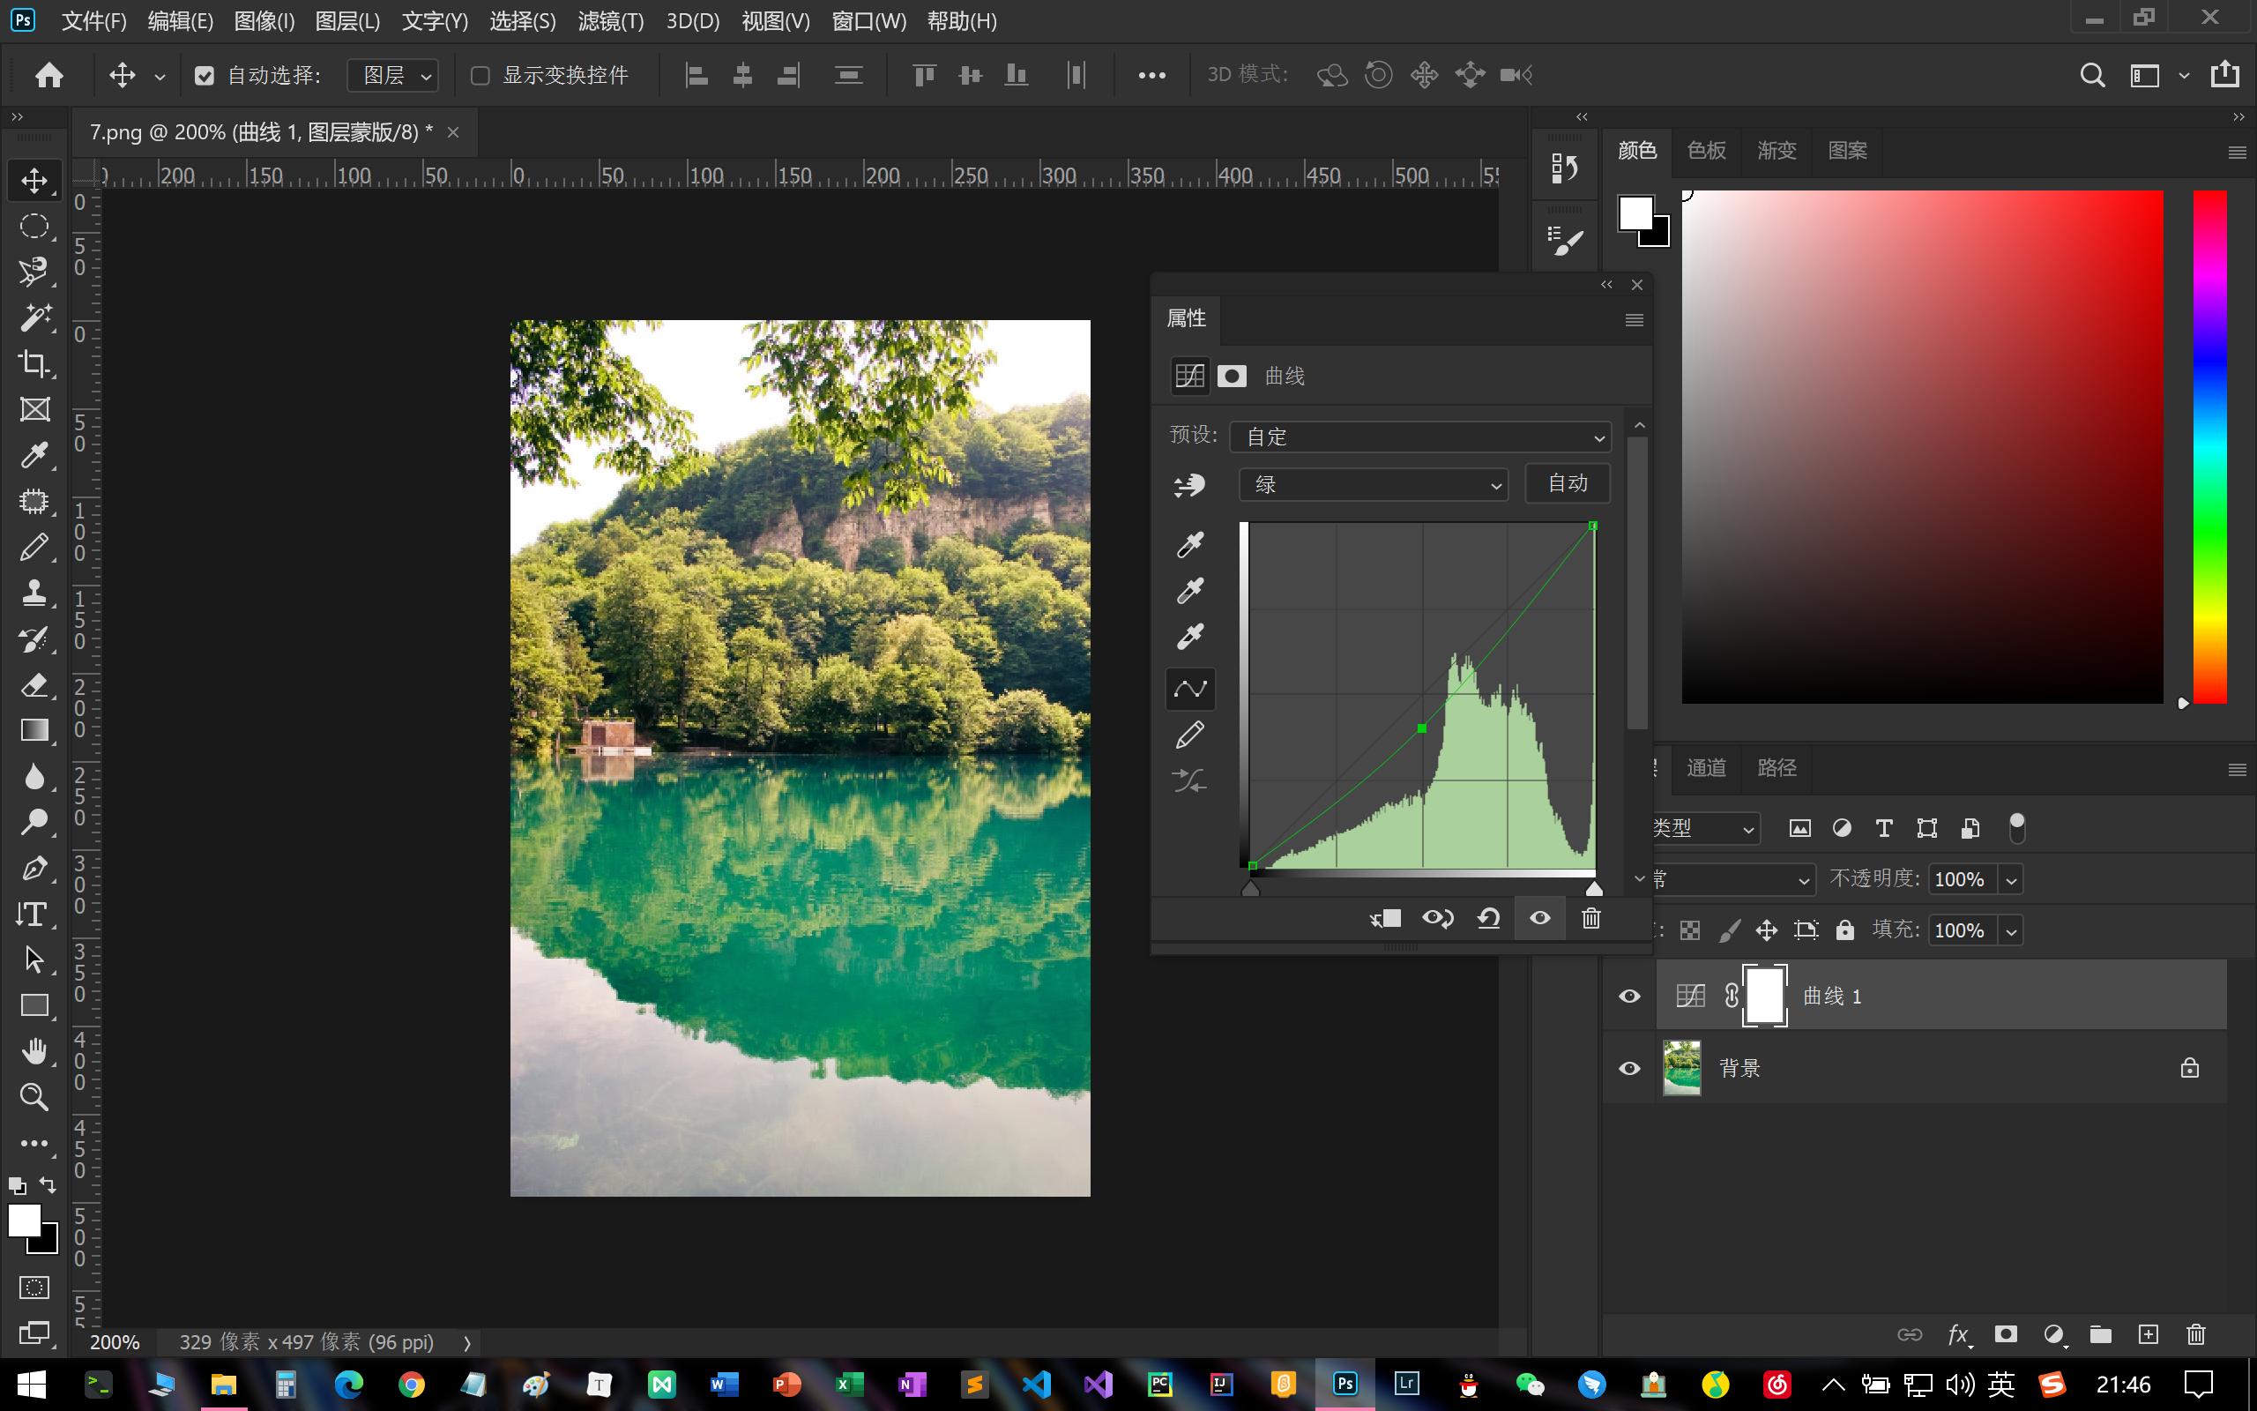Toggle Quick Mask mode
This screenshot has height=1411, width=2257.
34,1288
